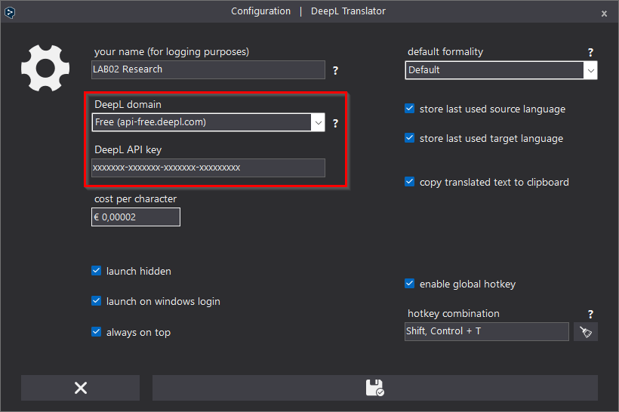Open the default formality dropdown arrow

(x=590, y=71)
